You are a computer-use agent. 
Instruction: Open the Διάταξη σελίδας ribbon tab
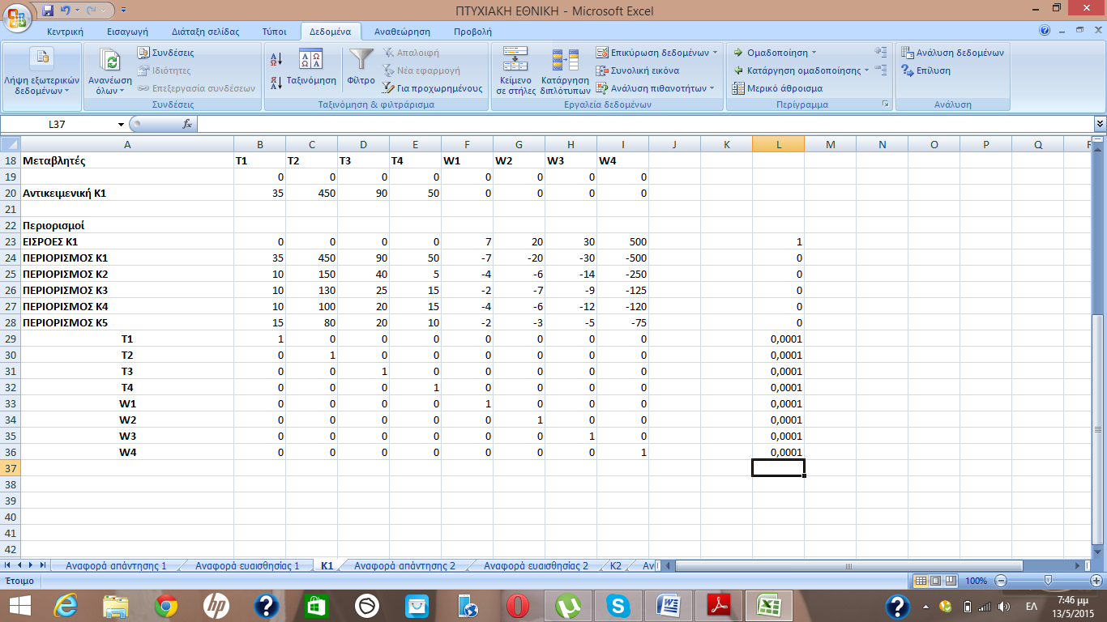coord(206,32)
